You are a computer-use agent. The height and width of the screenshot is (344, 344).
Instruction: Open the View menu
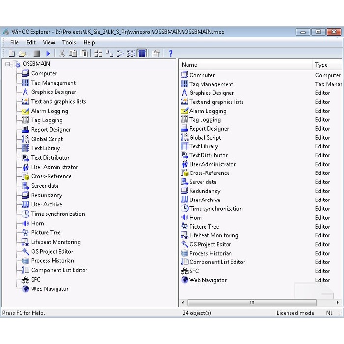pyautogui.click(x=49, y=42)
